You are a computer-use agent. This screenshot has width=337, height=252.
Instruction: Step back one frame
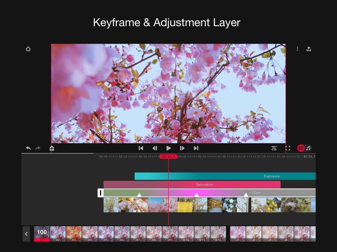pyautogui.click(x=154, y=148)
